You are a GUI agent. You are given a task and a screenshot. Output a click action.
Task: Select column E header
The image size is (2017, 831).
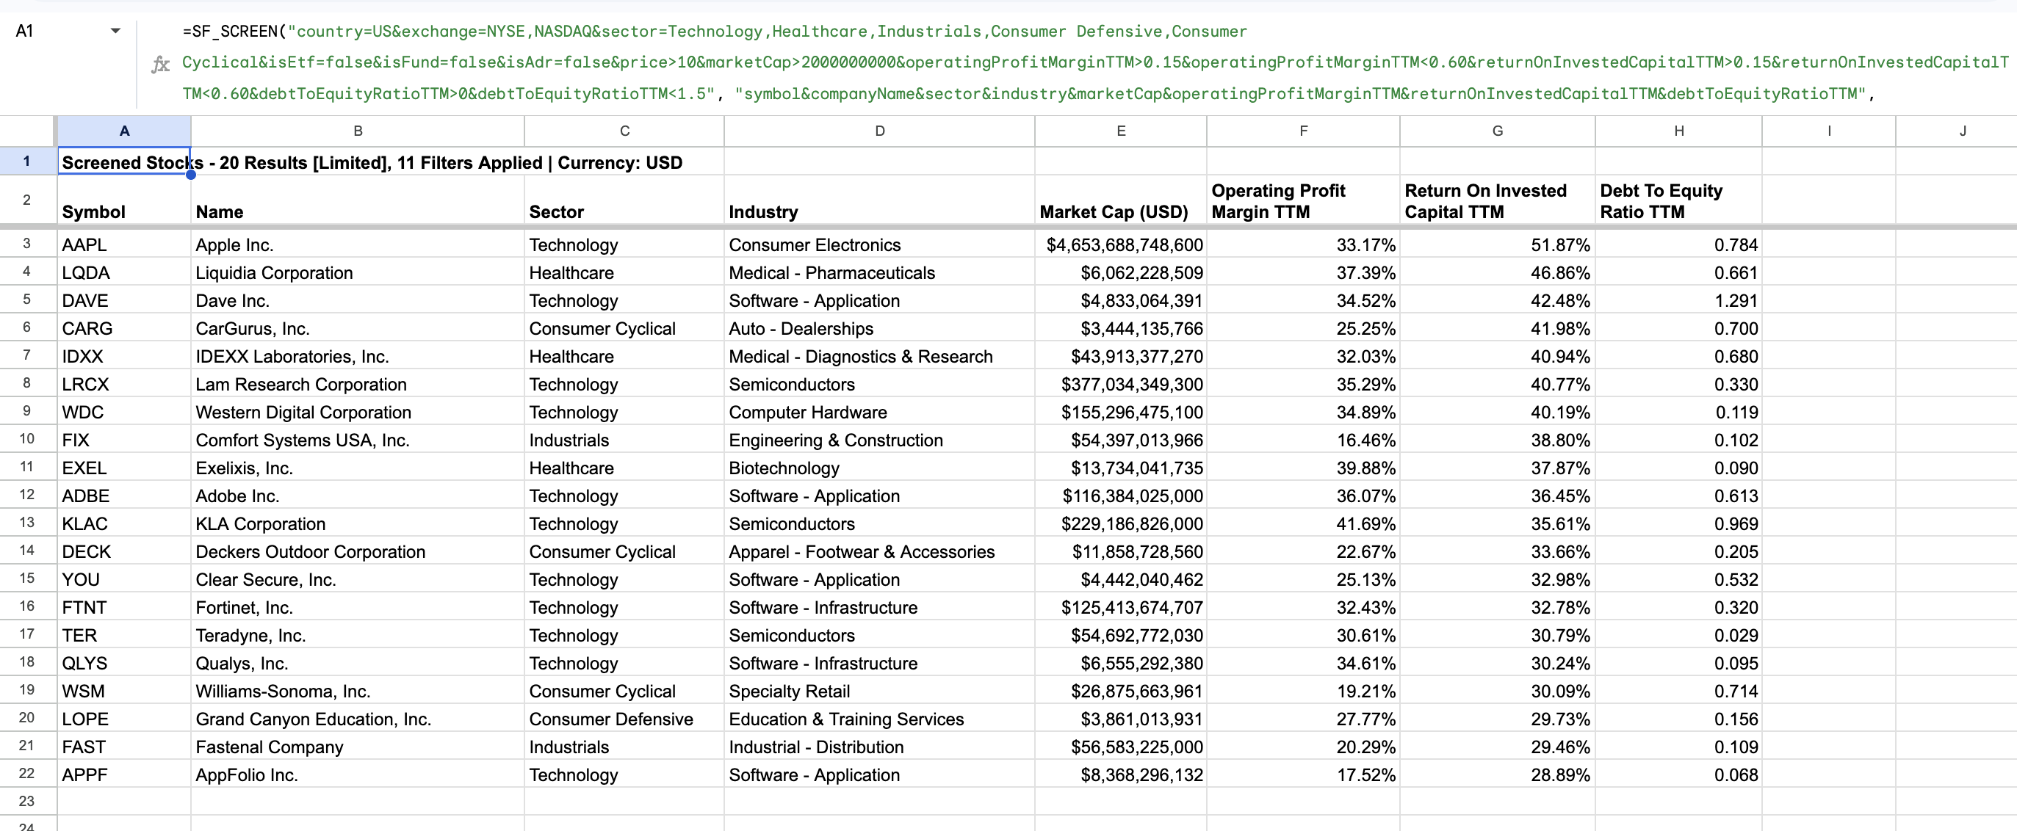[1120, 131]
